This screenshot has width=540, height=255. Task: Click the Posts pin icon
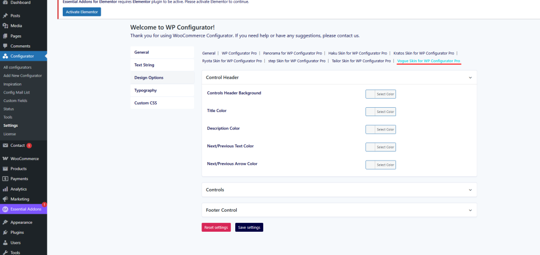5,16
